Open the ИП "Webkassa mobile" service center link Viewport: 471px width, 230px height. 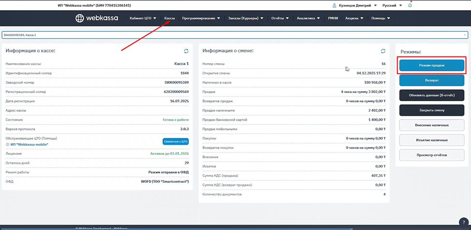29,145
